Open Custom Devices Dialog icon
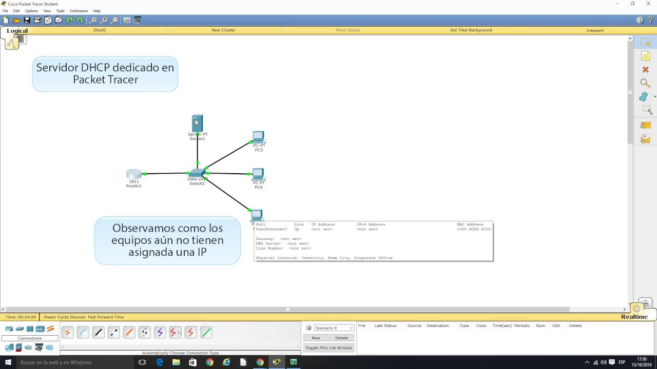Viewport: 657px width, 369px height. click(138, 20)
